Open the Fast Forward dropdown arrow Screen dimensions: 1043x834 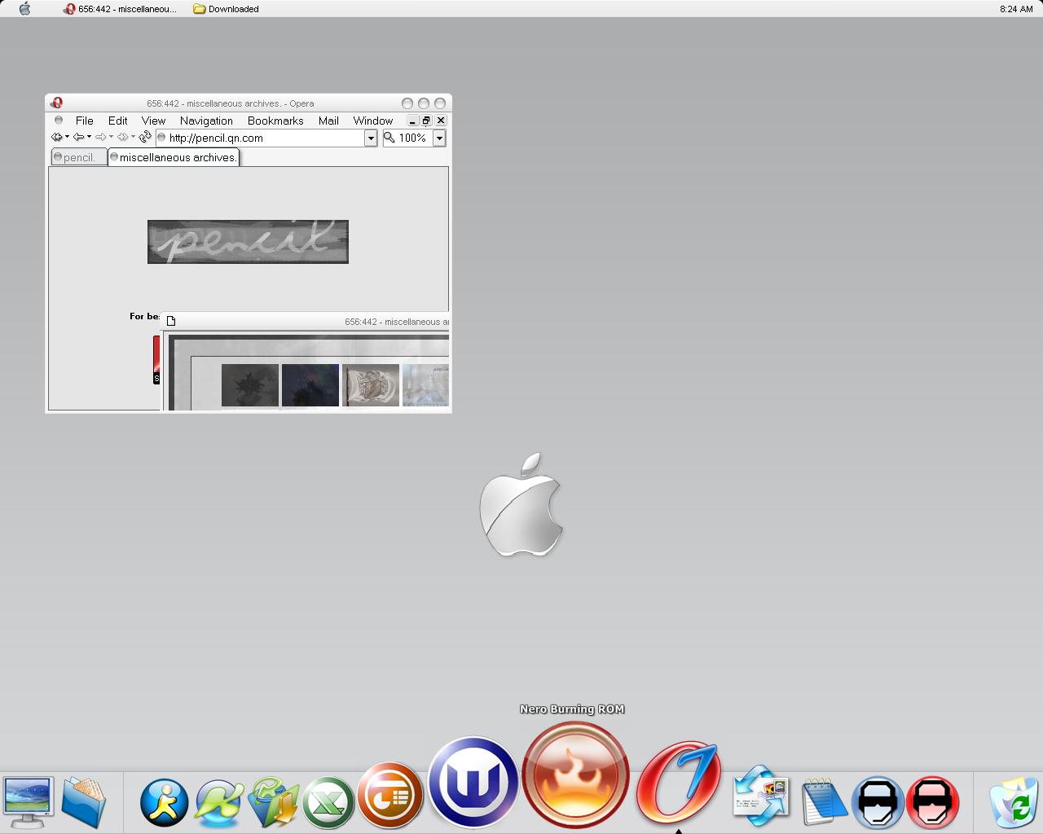(x=133, y=137)
